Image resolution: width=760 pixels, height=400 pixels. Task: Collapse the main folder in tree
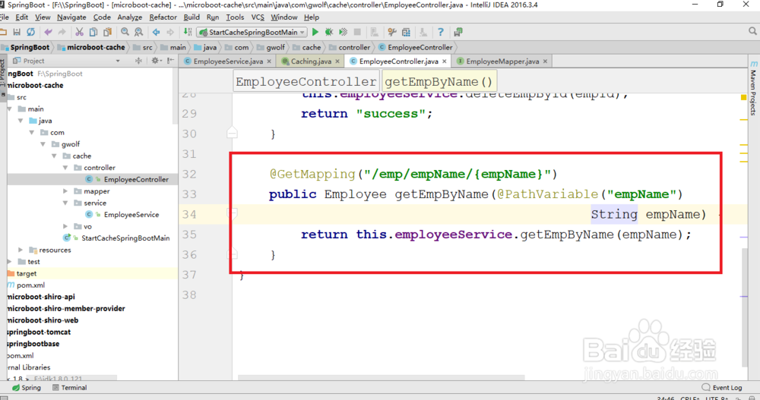[9, 109]
